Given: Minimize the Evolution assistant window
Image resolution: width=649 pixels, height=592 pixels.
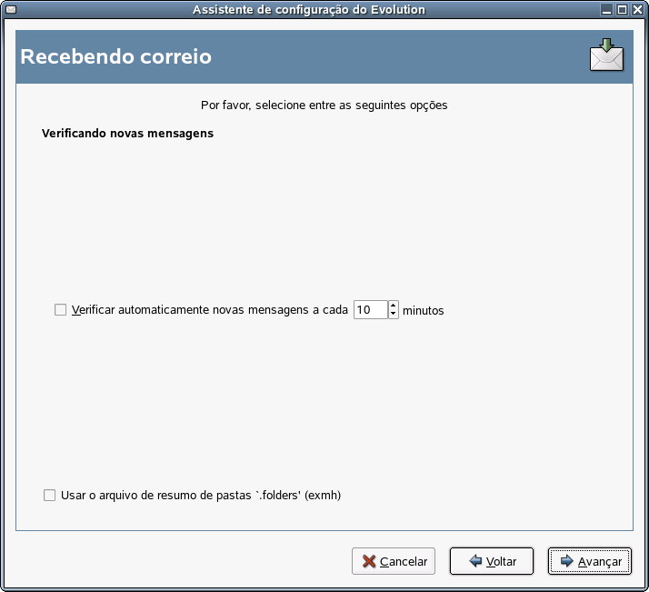Looking at the screenshot, I should (x=606, y=9).
